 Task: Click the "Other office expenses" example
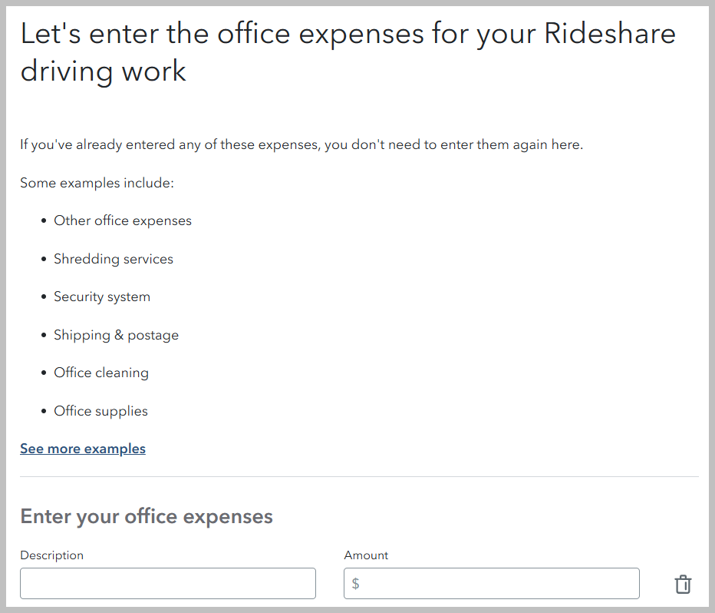point(123,221)
